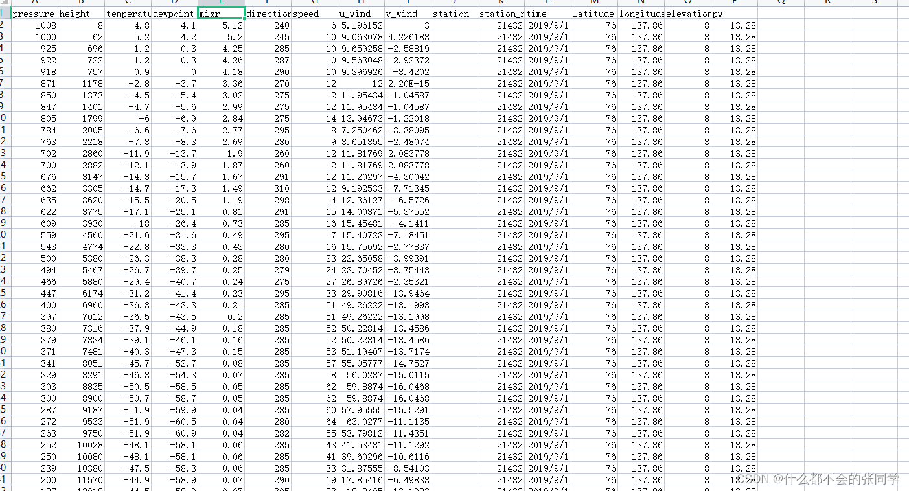Select the u_wind cell 51.19407

pos(361,352)
